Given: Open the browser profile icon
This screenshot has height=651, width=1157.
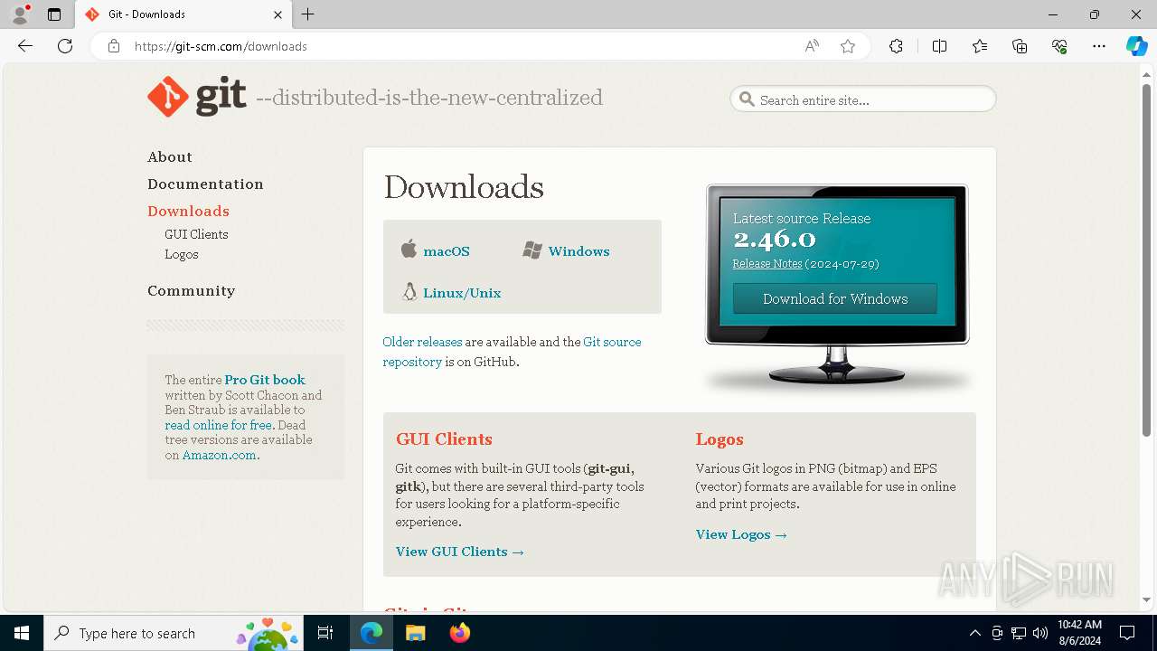Looking at the screenshot, I should pos(20,14).
